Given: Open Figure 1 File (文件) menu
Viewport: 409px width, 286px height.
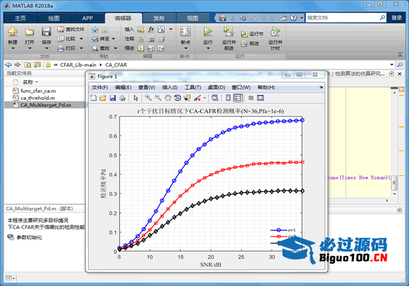Looking at the screenshot, I should tap(100, 88).
